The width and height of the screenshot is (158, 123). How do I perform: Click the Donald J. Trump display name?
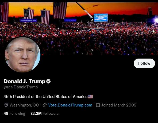coord(25,81)
